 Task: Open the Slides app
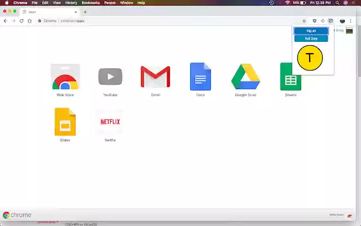[65, 122]
